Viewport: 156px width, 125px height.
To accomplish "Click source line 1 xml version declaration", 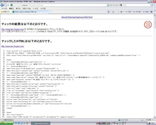I will (24, 51).
